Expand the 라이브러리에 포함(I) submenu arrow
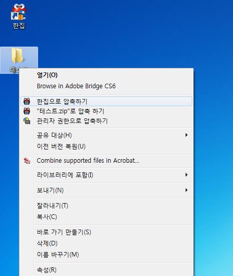233x276 pixels. [187, 175]
